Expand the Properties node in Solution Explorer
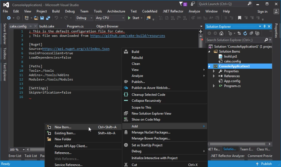Screen dimensions: 281x167 [x=213, y=71]
